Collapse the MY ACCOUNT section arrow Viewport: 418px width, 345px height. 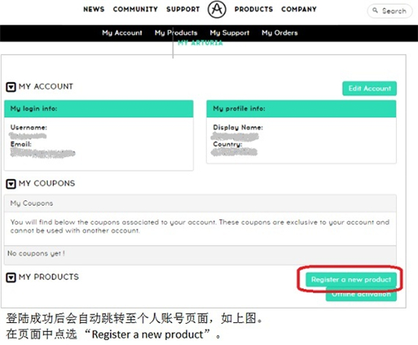[x=11, y=87]
